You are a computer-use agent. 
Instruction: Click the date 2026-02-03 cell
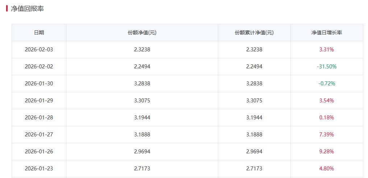point(39,50)
